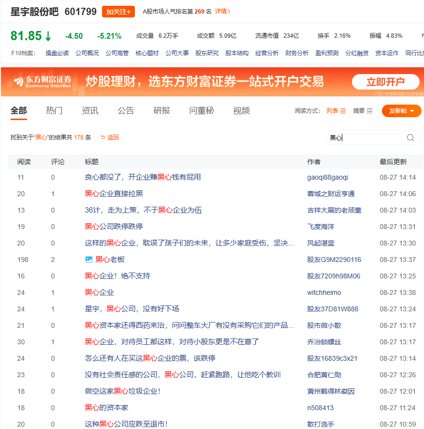
Task: Open post 这种黑心公司应跌至退市！
Action: (x=126, y=424)
